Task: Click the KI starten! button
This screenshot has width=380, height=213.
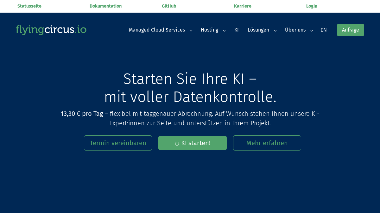Action: [x=193, y=143]
